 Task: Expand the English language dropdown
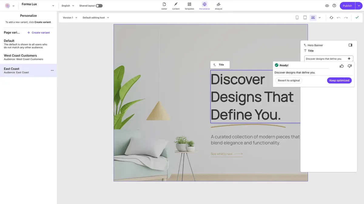[x=68, y=6]
